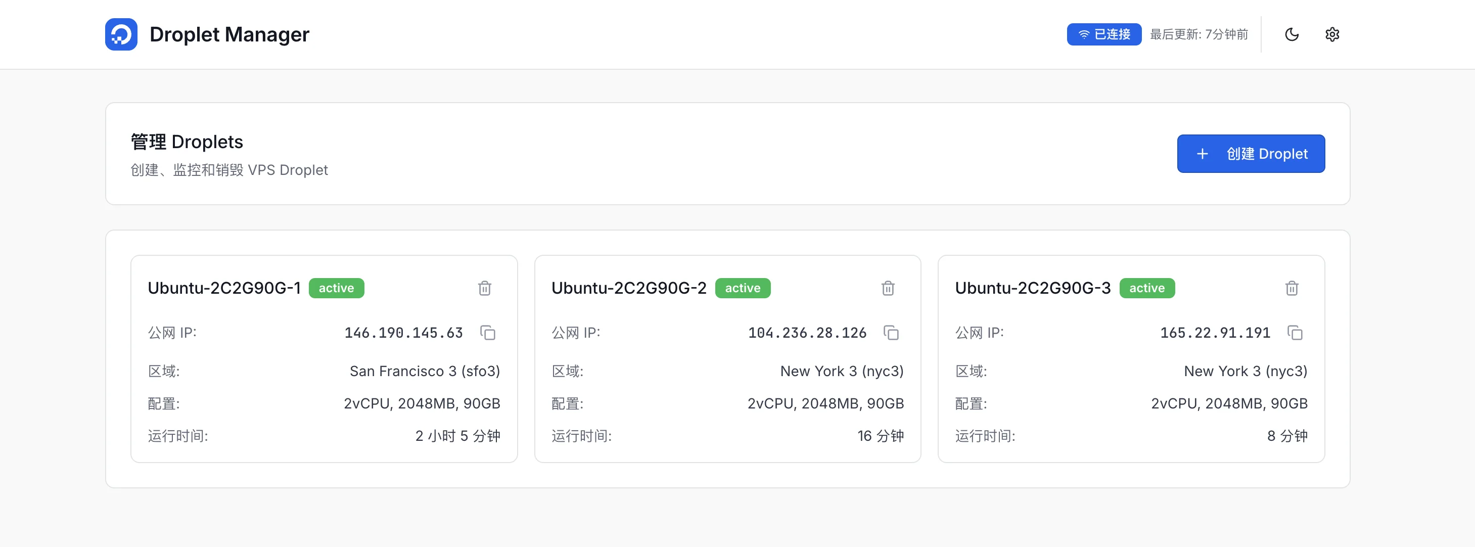
Task: Click San Francisco 3 (sfo3) region text
Action: 424,371
